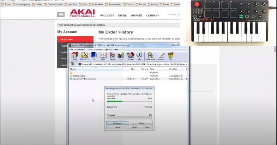
Task: Select My Account in the red sidebar
Action: coord(75,40)
